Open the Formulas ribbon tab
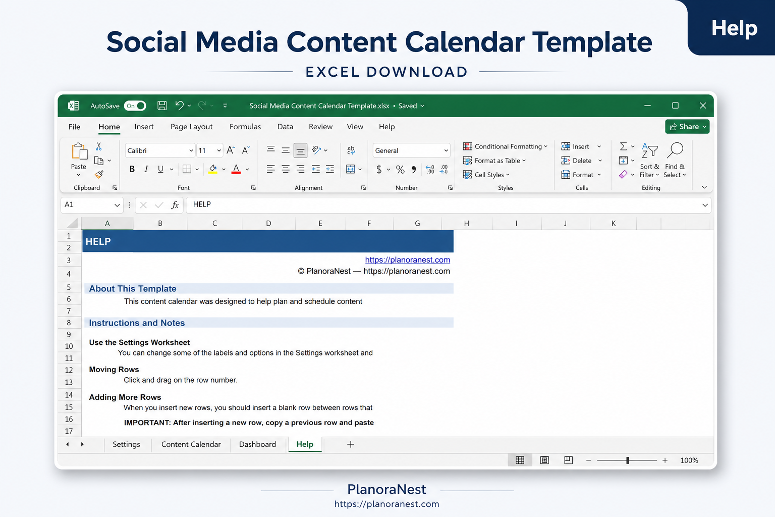 point(245,127)
